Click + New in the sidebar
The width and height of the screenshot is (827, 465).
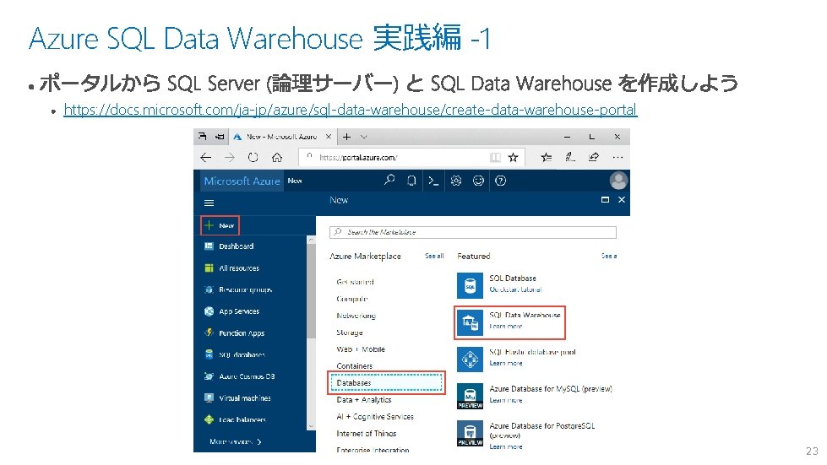click(220, 225)
